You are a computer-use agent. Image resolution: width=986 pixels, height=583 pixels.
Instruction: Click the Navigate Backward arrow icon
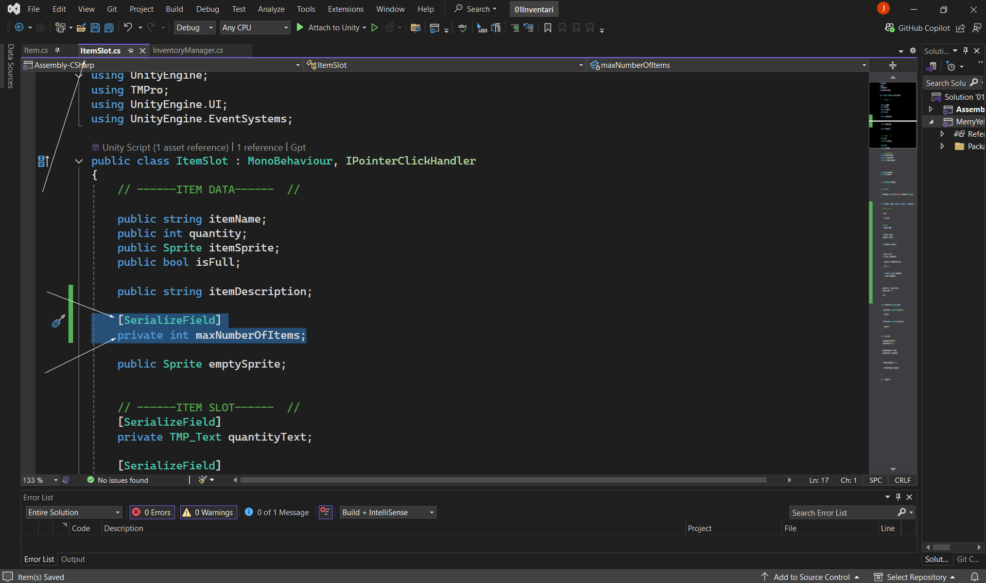click(20, 28)
